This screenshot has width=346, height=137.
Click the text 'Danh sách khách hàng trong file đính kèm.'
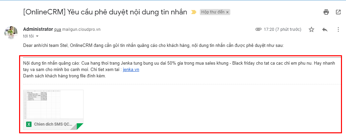(x=64, y=76)
